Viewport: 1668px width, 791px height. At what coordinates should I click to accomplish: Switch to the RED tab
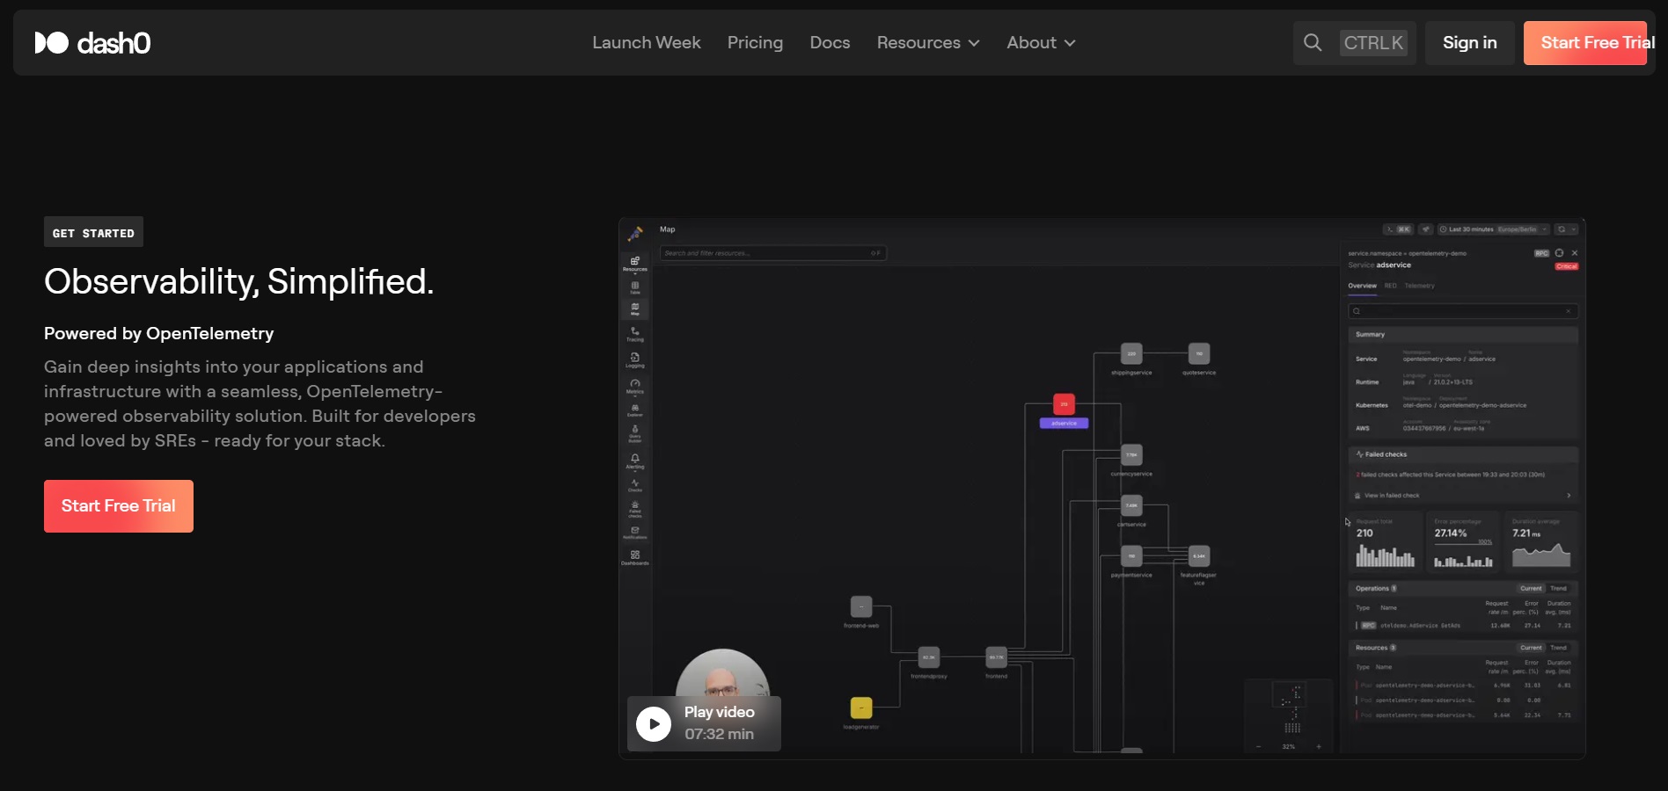tap(1390, 286)
